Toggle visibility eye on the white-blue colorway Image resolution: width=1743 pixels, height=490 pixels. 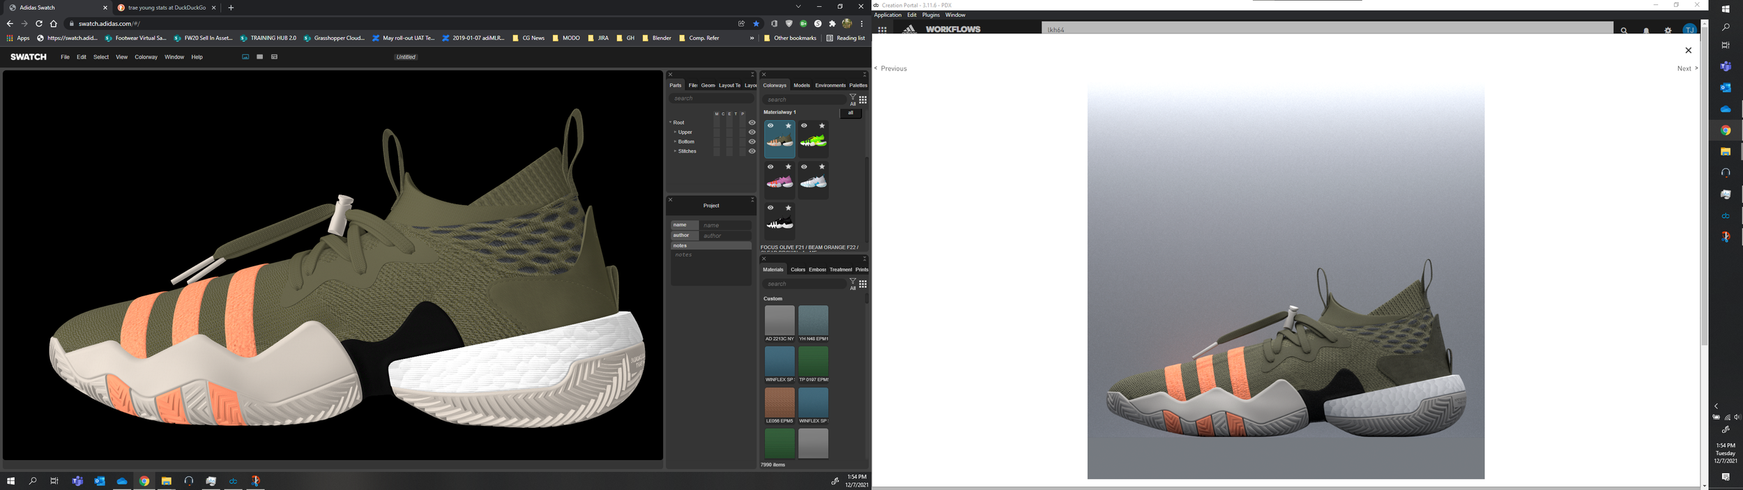tap(804, 167)
